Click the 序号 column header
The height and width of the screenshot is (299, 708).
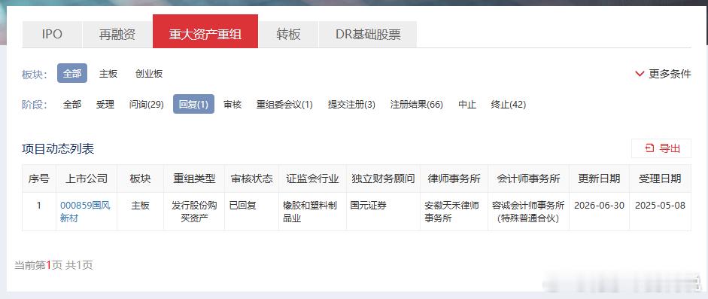click(39, 178)
